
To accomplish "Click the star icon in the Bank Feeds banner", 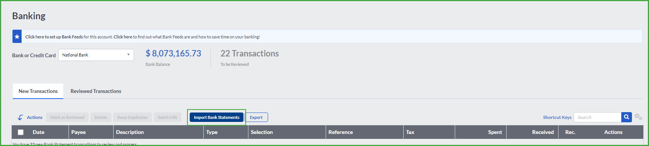I will click(x=17, y=36).
